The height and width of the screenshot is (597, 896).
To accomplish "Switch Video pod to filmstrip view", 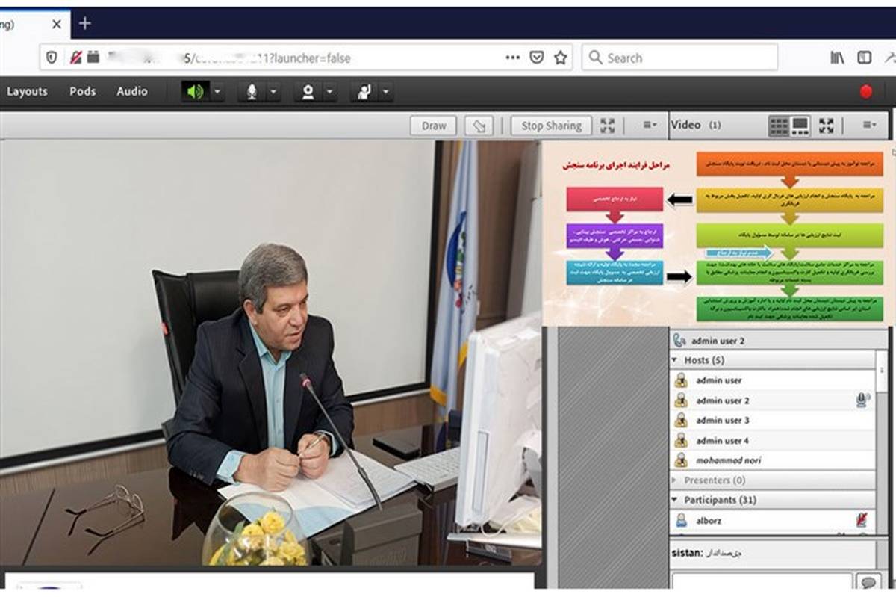I will click(x=800, y=126).
